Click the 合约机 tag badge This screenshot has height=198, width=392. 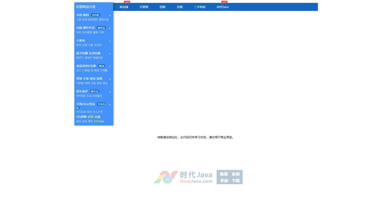(95, 15)
